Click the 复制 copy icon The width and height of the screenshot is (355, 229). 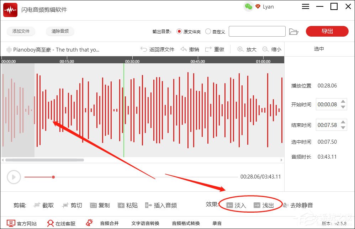(x=93, y=205)
